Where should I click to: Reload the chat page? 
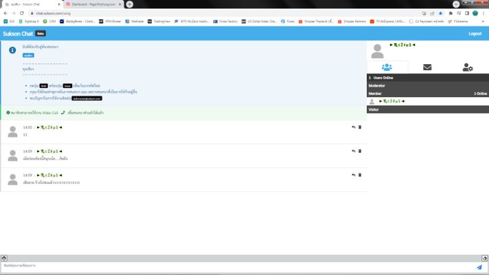coord(22,13)
